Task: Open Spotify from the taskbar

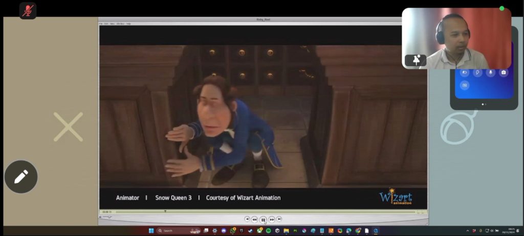Action: tap(268, 231)
